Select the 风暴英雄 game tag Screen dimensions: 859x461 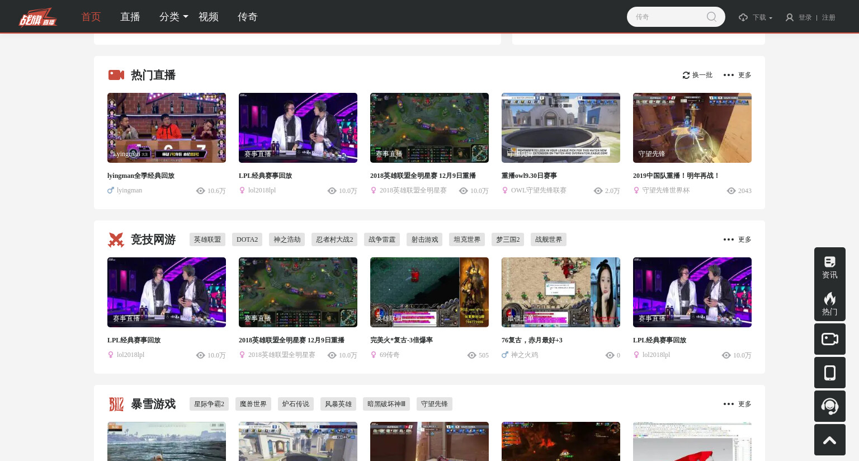point(338,404)
